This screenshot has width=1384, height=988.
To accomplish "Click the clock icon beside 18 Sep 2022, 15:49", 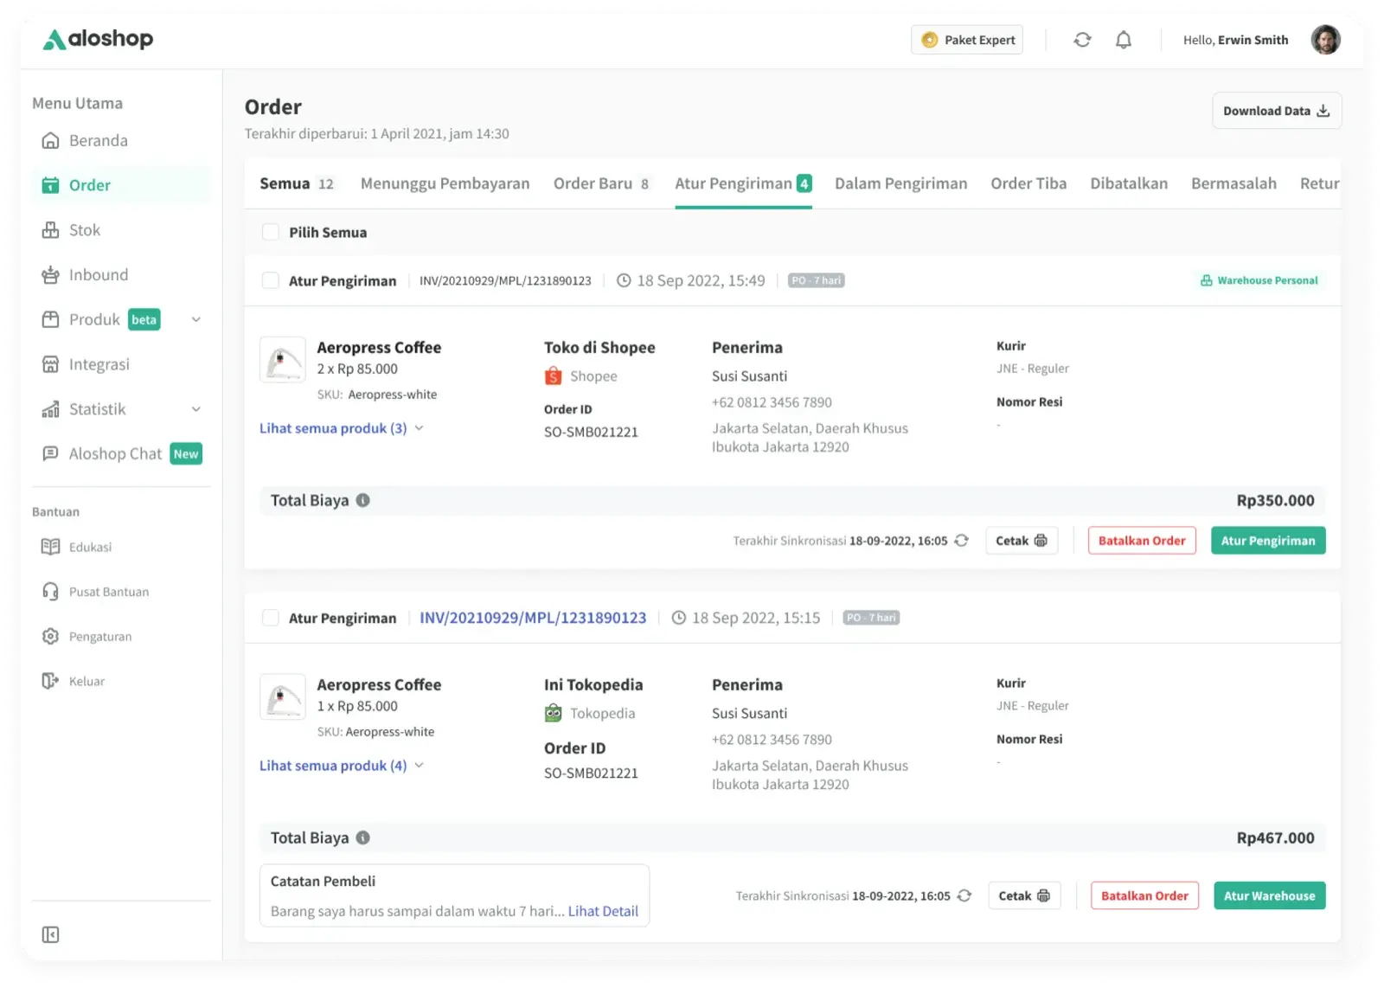I will tap(624, 280).
